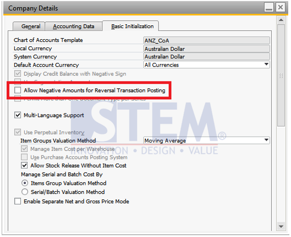
Task: Switch to the General tab
Action: (31, 26)
